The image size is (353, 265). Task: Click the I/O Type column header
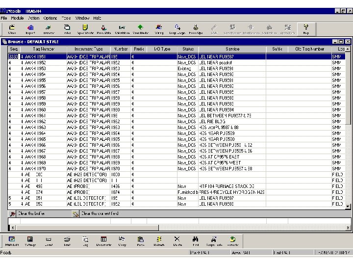(x=162, y=49)
